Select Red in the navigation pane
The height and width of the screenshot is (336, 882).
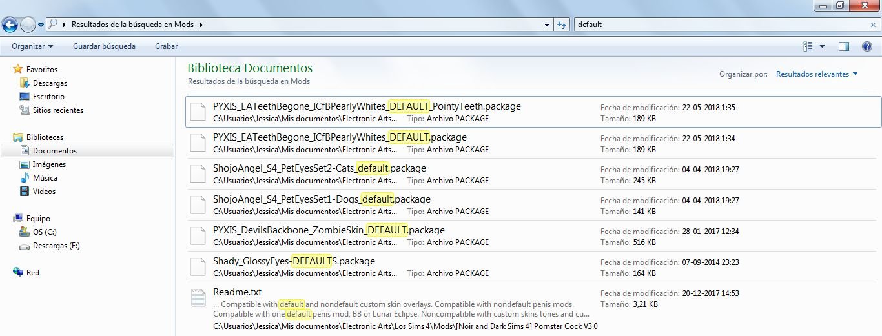pyautogui.click(x=33, y=273)
